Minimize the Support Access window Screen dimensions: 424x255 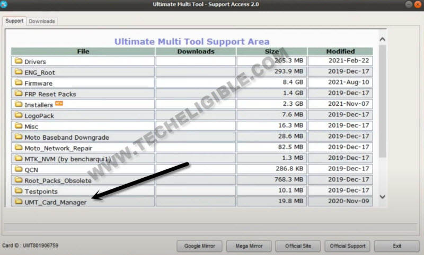[x=409, y=4]
